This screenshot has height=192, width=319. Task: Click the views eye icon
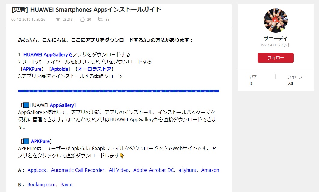(x=58, y=19)
